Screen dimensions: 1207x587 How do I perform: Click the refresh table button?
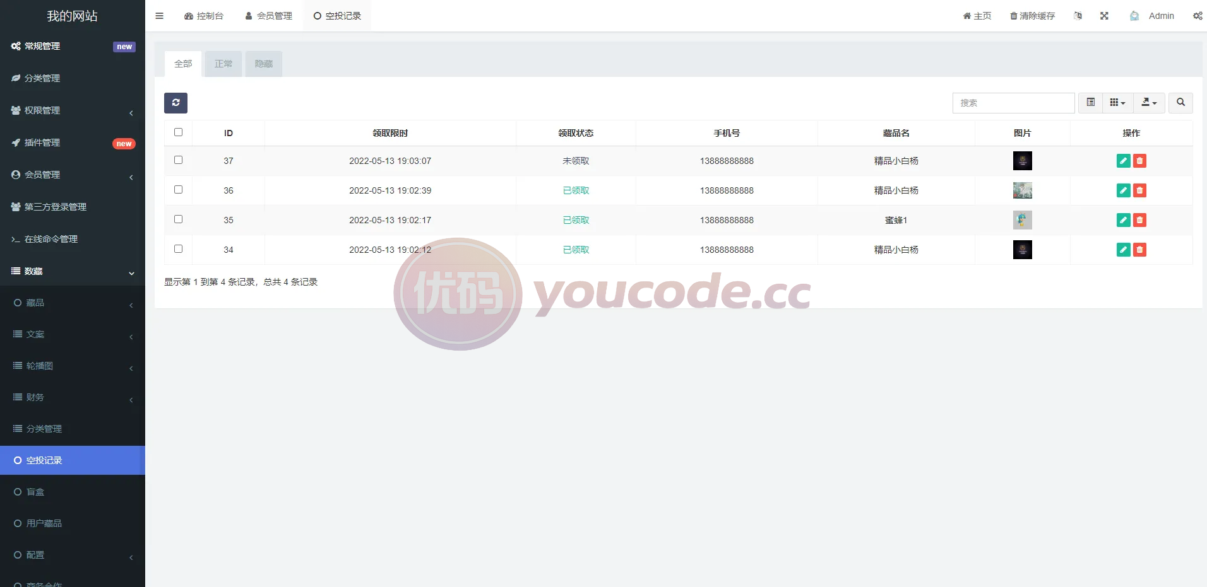click(175, 103)
